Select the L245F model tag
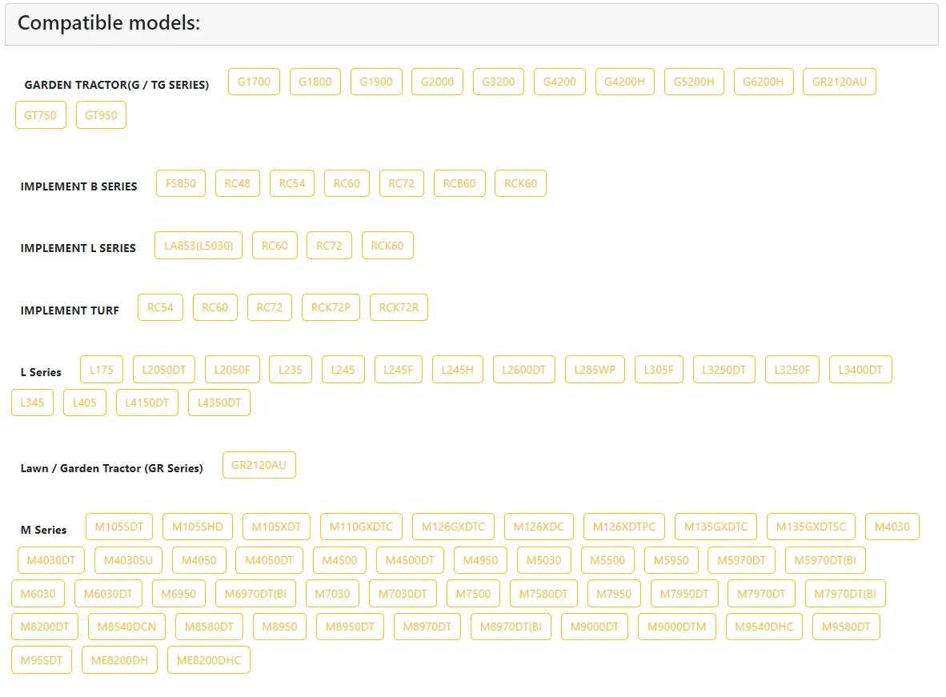The height and width of the screenshot is (697, 946). [399, 370]
